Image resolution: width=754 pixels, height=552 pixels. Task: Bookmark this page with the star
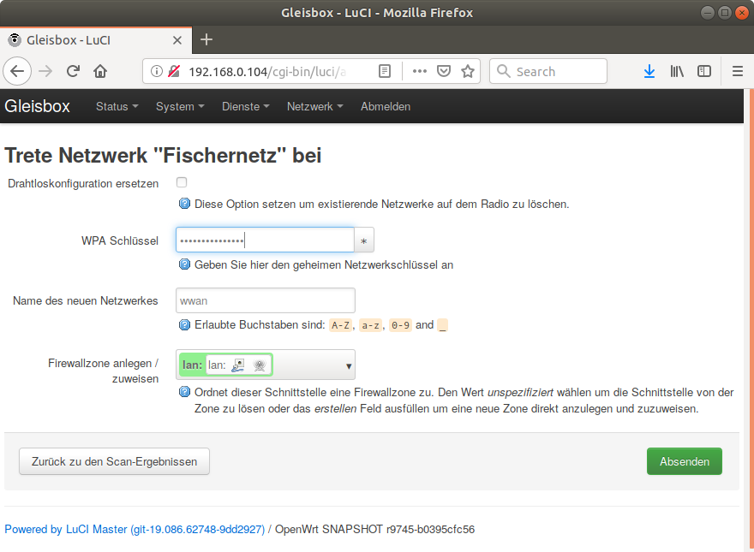pos(468,71)
